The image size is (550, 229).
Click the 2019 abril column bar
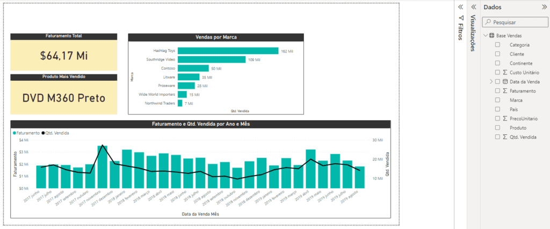[311, 169]
